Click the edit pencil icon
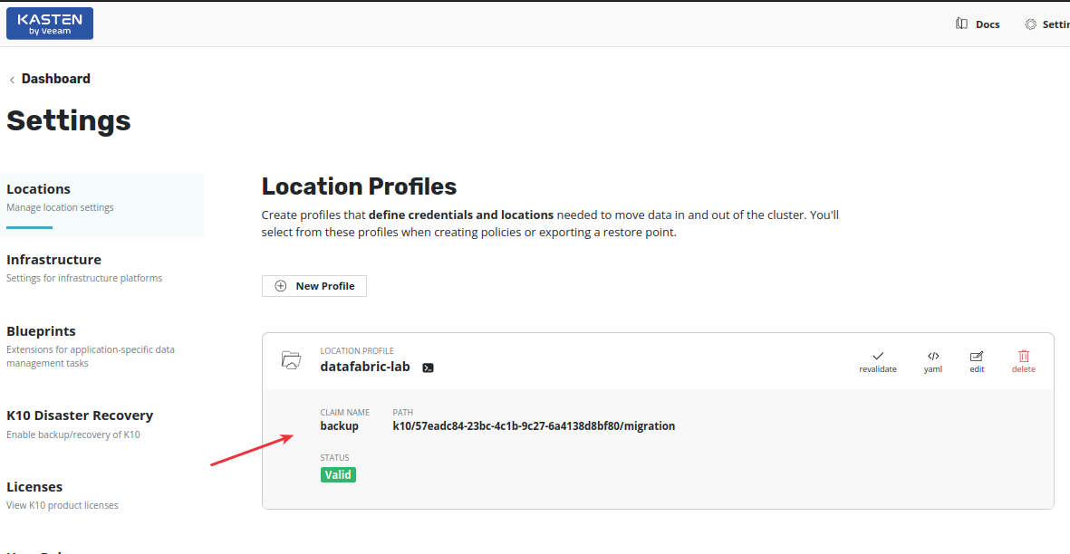Viewport: 1070px width, 554px height. [x=977, y=356]
